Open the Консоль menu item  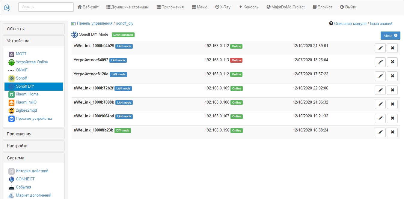click(x=248, y=7)
